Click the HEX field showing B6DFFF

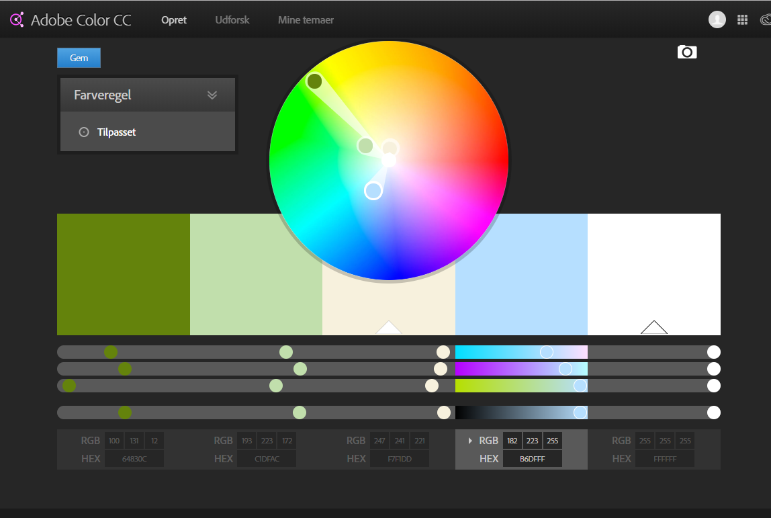(532, 459)
